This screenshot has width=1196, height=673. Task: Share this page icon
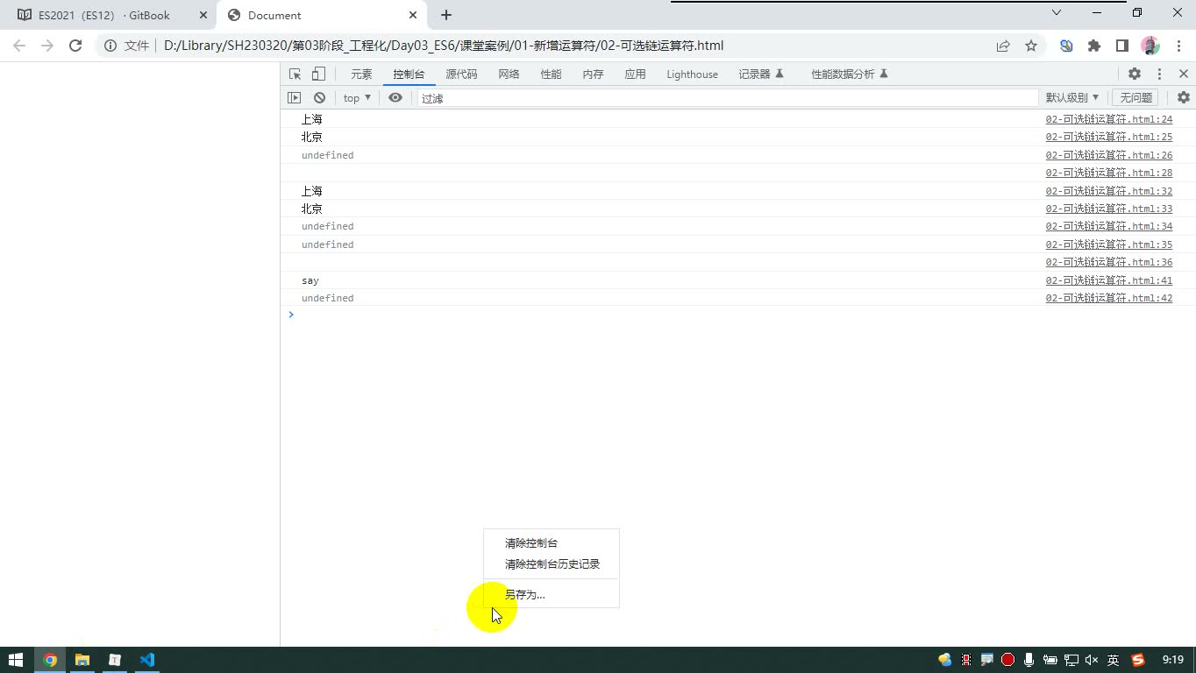point(1003,46)
